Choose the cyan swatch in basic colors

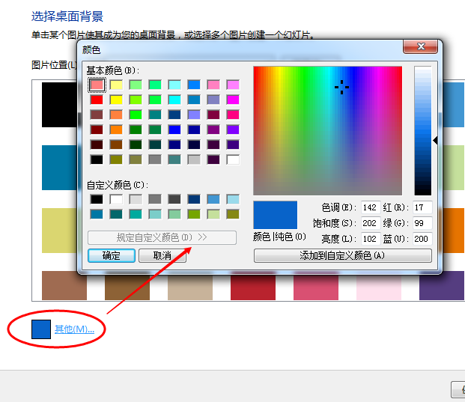tap(174, 100)
